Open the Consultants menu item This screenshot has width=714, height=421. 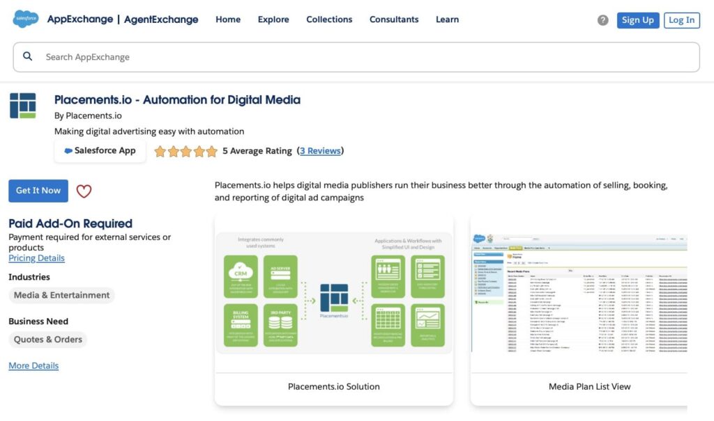394,19
